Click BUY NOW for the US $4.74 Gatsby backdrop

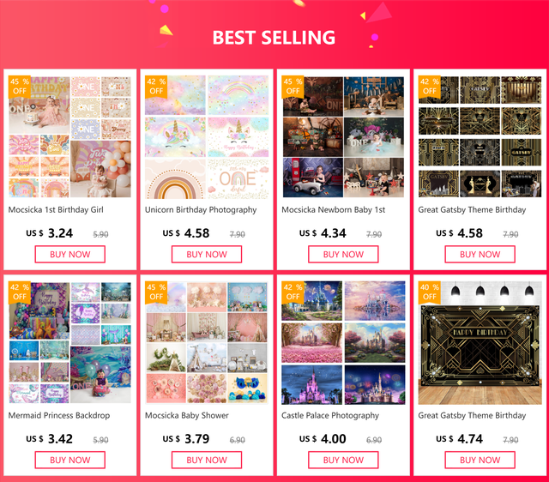point(480,460)
